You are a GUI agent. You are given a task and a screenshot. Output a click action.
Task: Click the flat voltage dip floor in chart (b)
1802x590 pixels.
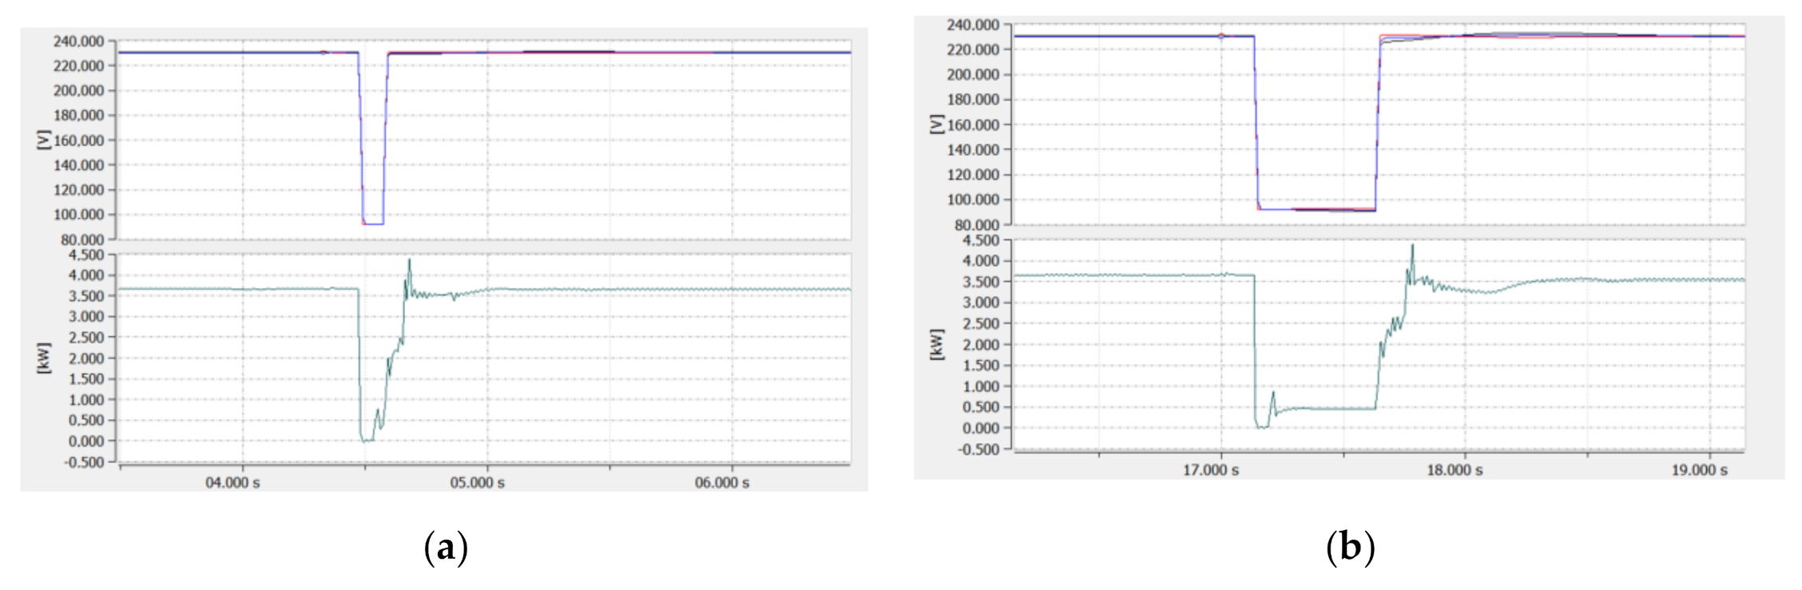[1316, 209]
